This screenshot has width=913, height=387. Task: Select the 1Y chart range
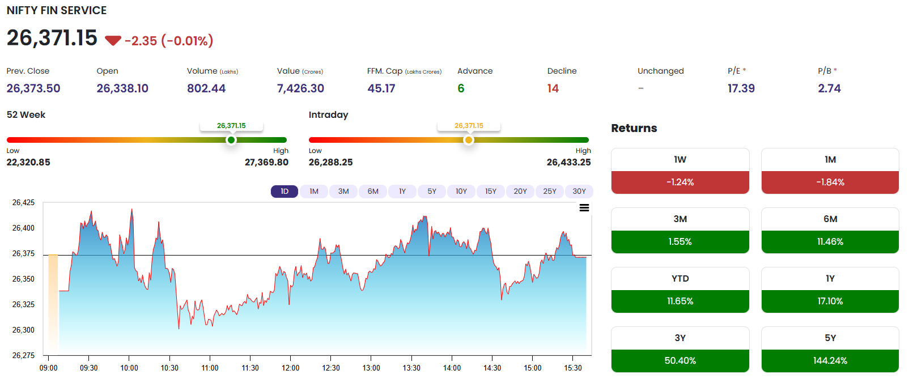pos(402,192)
